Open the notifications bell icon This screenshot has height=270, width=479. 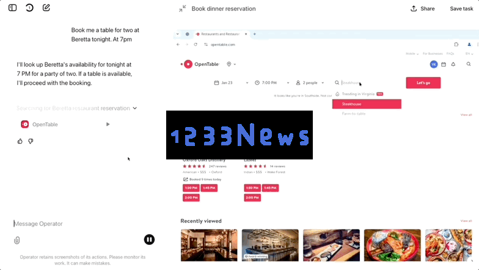click(x=453, y=64)
